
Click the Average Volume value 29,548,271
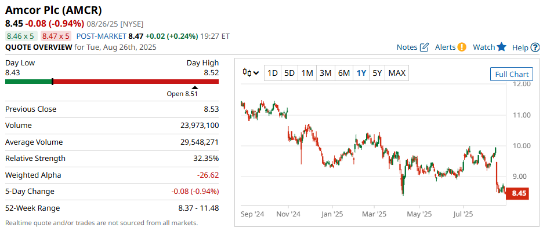point(201,142)
